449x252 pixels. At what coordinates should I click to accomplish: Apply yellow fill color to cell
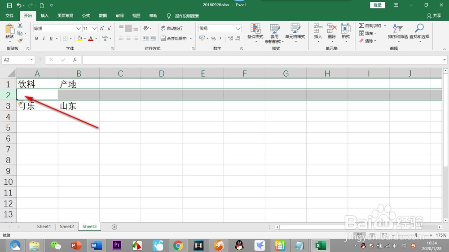pyautogui.click(x=79, y=38)
